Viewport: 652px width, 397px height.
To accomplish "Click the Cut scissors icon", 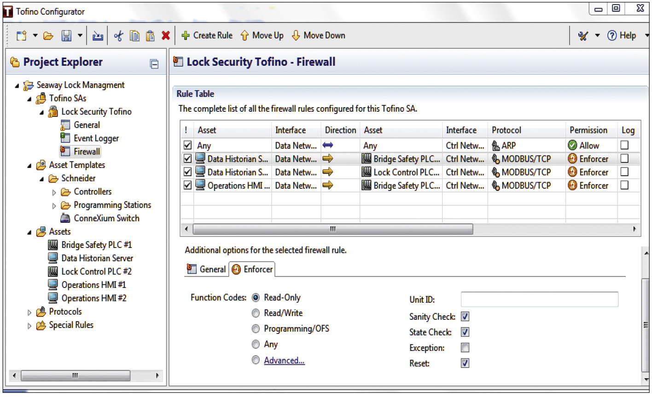I will coord(118,35).
